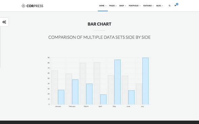Click the BAR CHART heading
The height and width of the screenshot is (124, 199).
click(99, 24)
